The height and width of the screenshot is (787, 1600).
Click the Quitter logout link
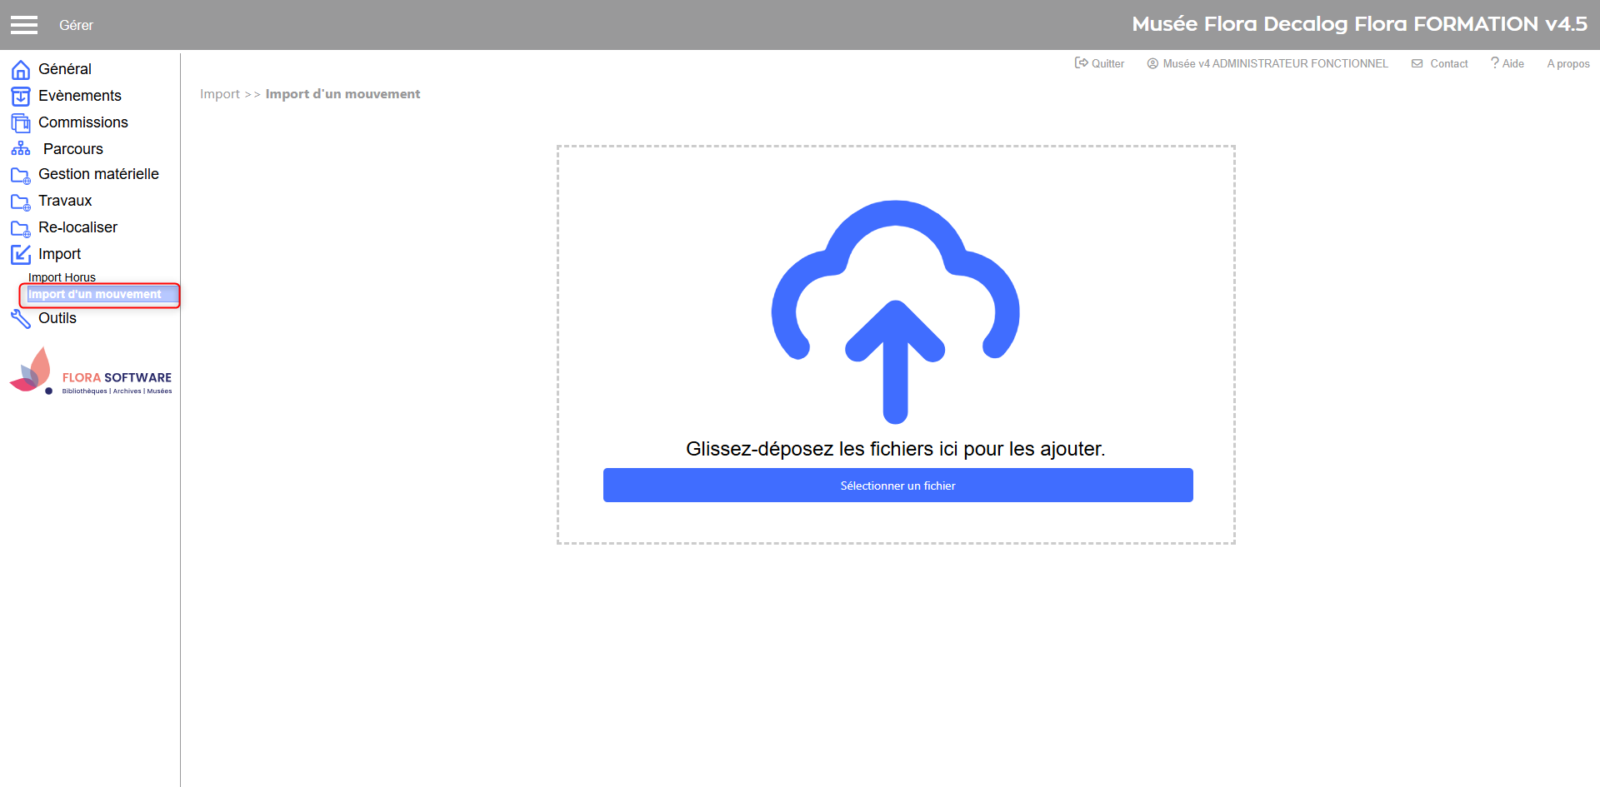pyautogui.click(x=1100, y=63)
